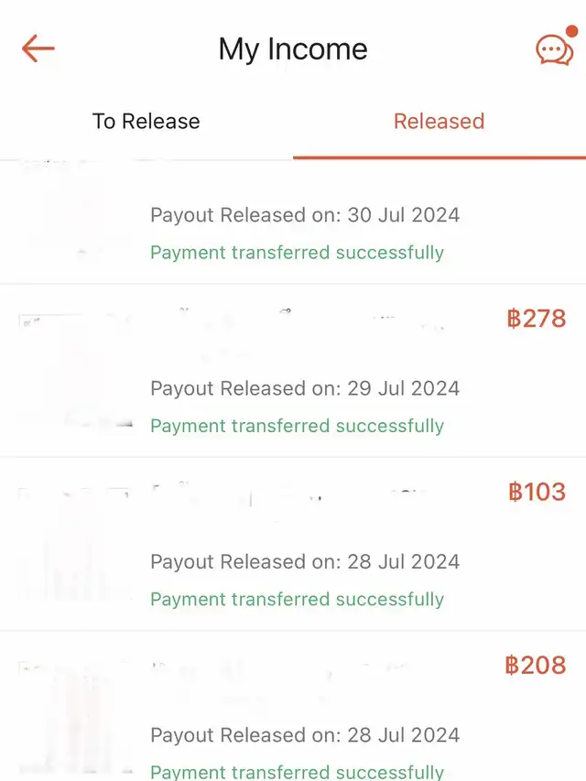Switch to the To Release tab
The image size is (586, 781).
(x=146, y=122)
